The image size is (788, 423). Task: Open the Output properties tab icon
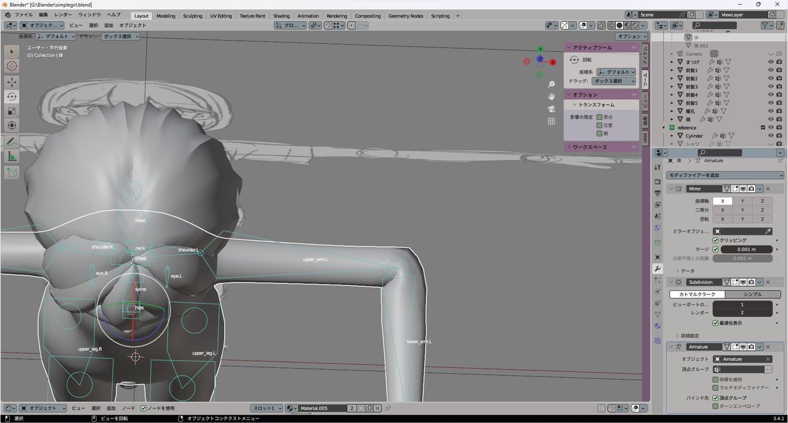(x=658, y=192)
